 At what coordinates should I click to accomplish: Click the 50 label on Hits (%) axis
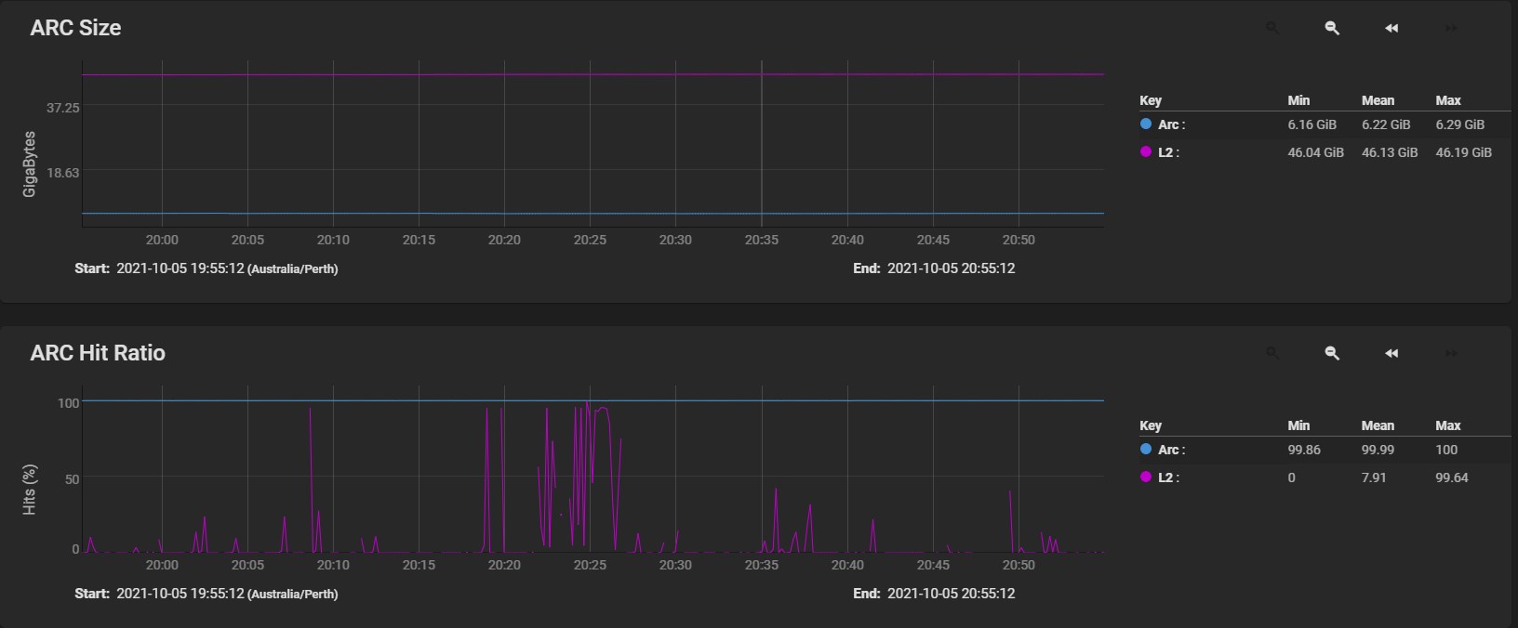pyautogui.click(x=72, y=479)
